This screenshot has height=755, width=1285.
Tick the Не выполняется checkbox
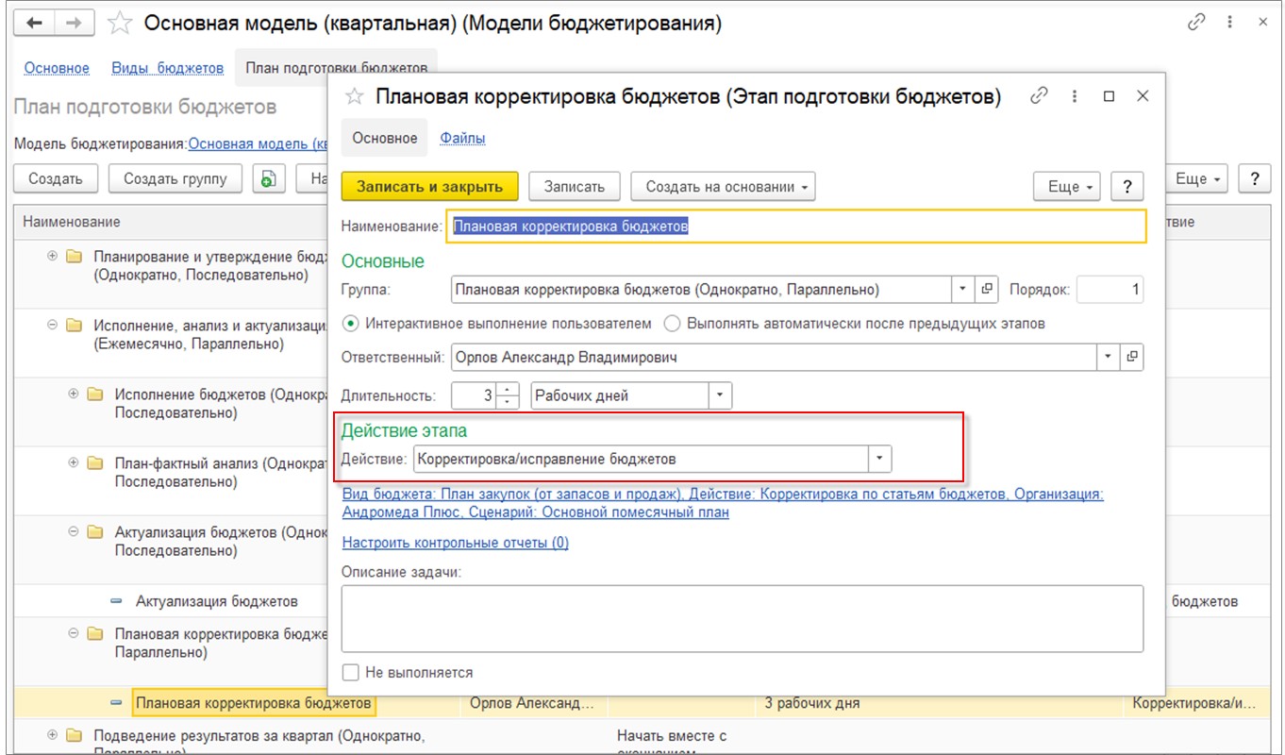coord(351,673)
